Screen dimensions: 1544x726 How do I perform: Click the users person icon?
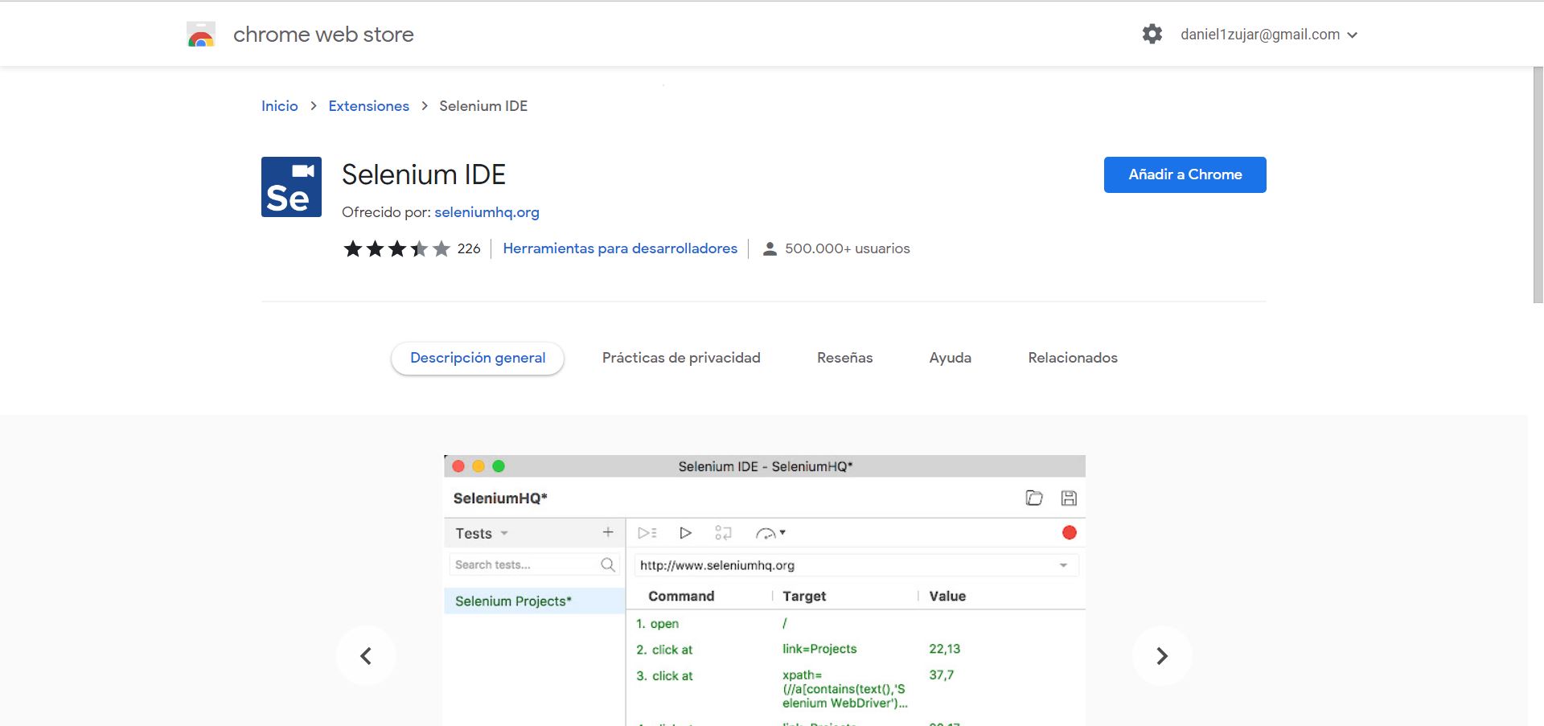(770, 248)
